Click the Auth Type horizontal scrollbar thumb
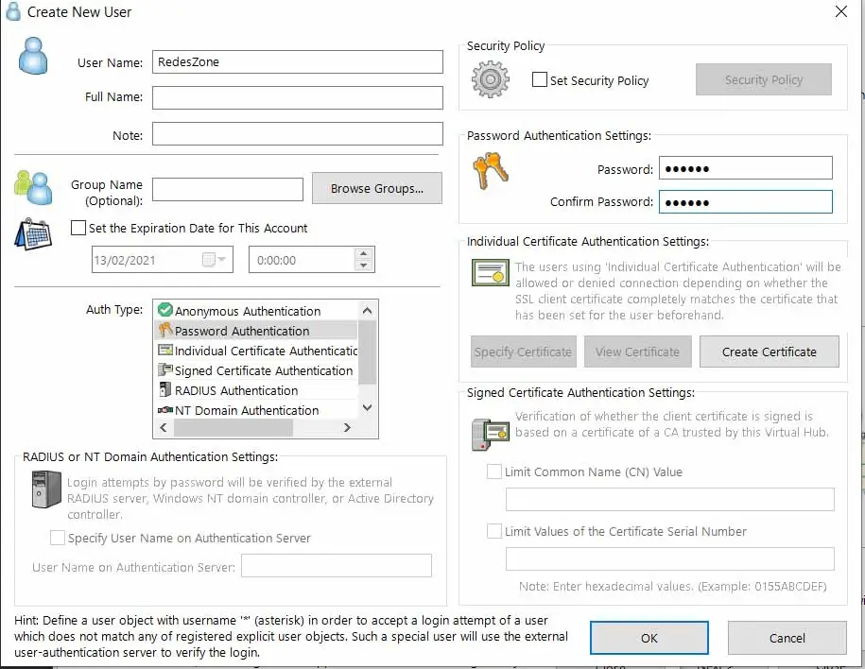This screenshot has width=865, height=669. click(234, 427)
